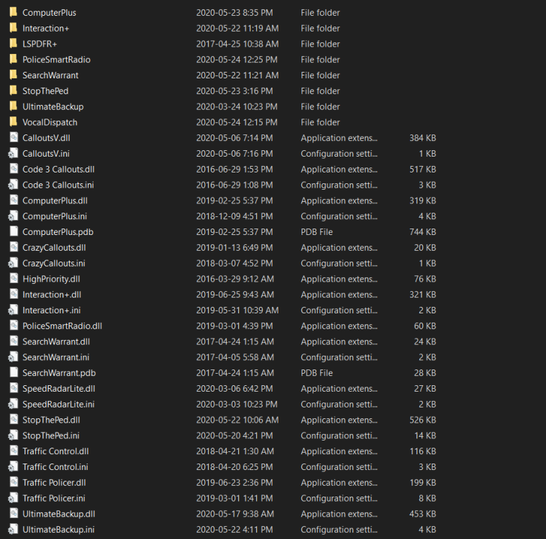
Task: Click the date 2020-05-22 10:06 AM
Action: point(237,420)
